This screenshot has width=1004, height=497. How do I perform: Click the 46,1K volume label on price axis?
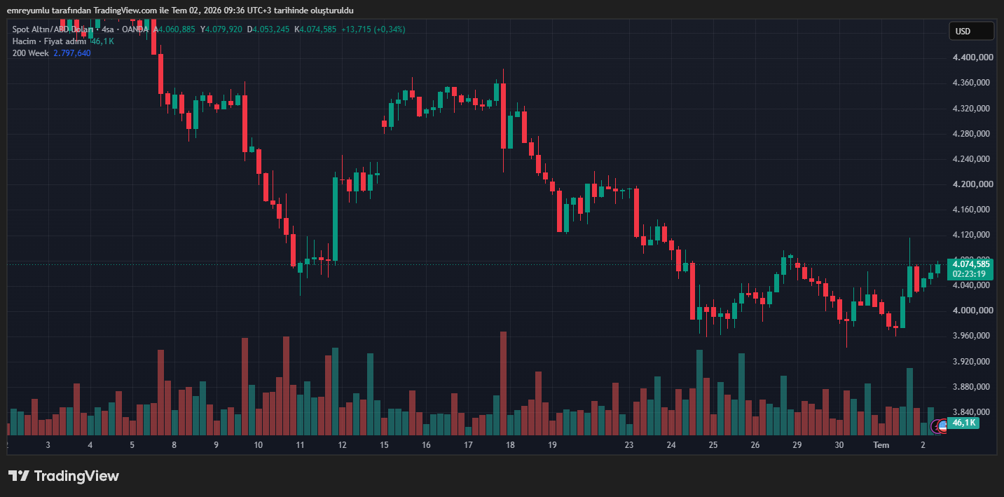964,423
